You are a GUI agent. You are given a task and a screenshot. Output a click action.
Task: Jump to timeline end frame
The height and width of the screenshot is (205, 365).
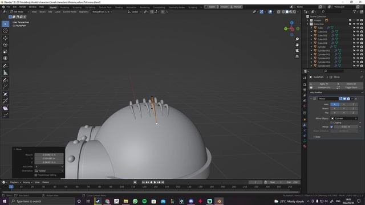pyautogui.click(x=163, y=182)
